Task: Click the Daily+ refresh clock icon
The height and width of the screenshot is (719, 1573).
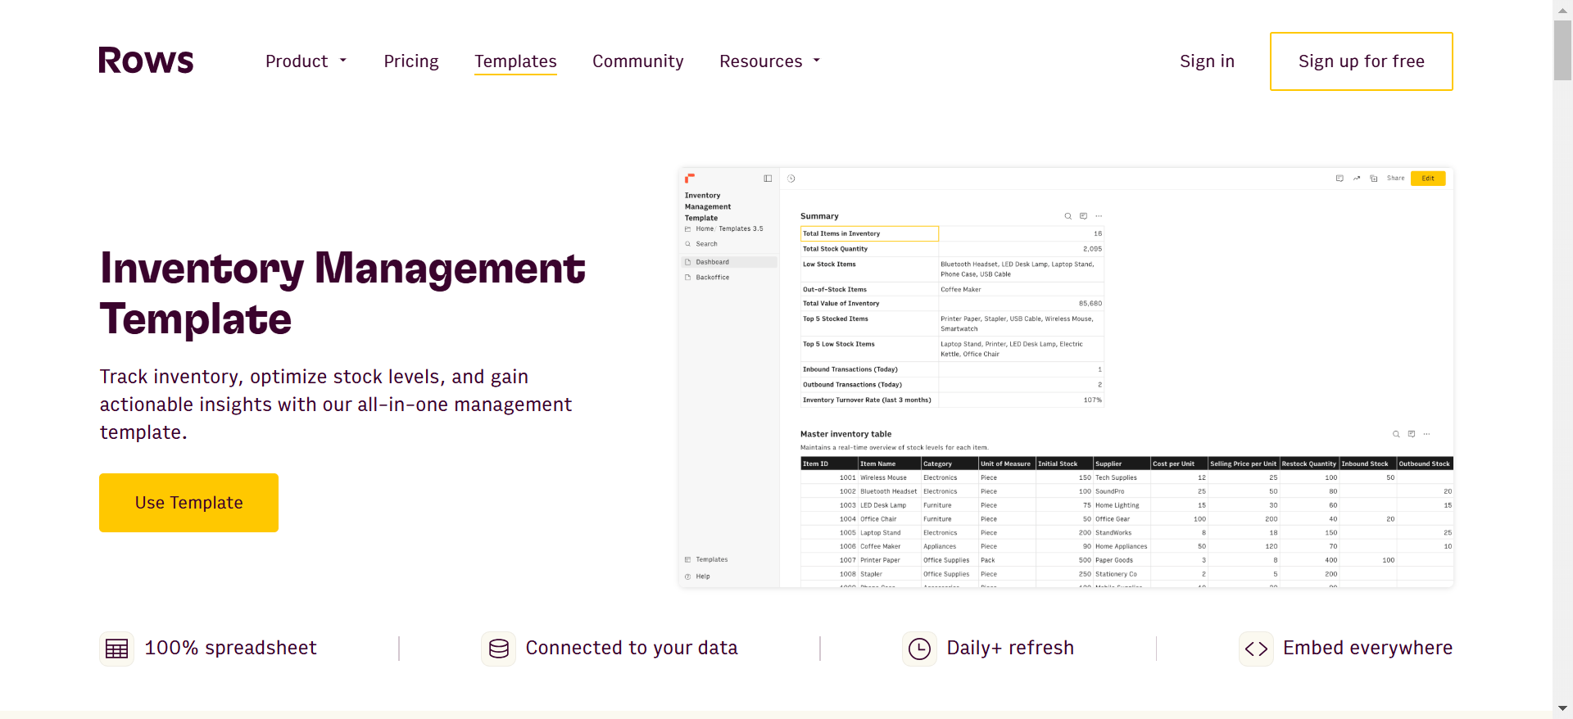Action: (919, 649)
